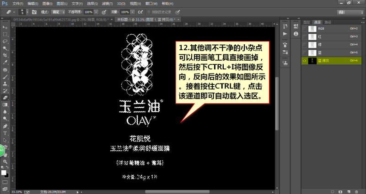Select the Eraser tool in the toolbox

5,98
